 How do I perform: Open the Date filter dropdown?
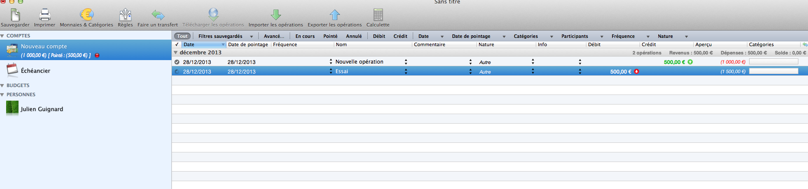pos(431,36)
